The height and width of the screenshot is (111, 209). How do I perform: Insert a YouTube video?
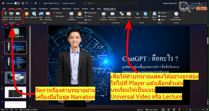coord(57,13)
